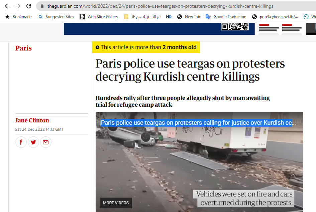Viewport: 316px width, 212px height.
Task: Click the padlock site security icon
Action: tap(42, 6)
